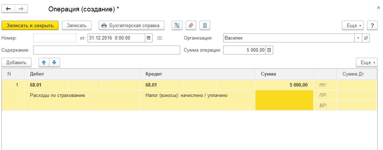Image resolution: width=383 pixels, height=150 pixels.
Task: Click the help question mark button
Action: [372, 25]
